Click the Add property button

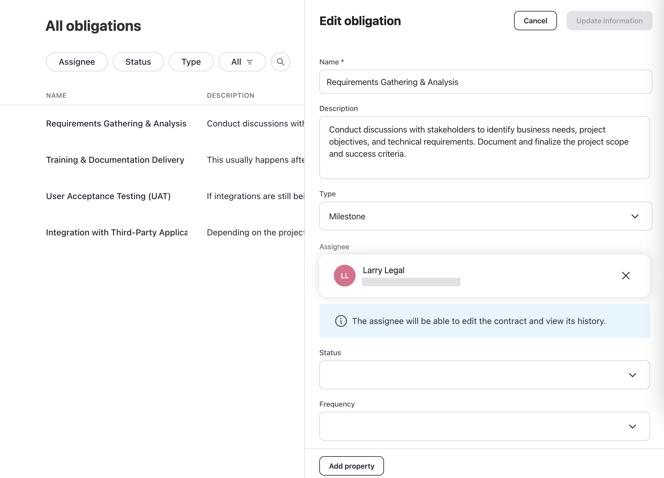351,466
